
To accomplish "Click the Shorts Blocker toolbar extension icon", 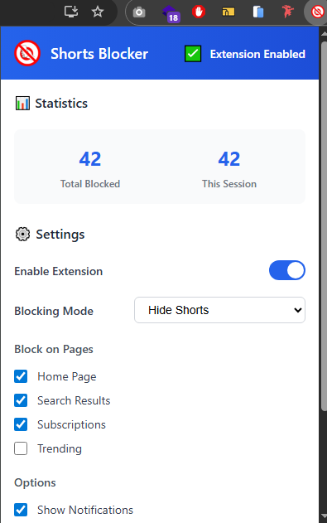I will (317, 12).
